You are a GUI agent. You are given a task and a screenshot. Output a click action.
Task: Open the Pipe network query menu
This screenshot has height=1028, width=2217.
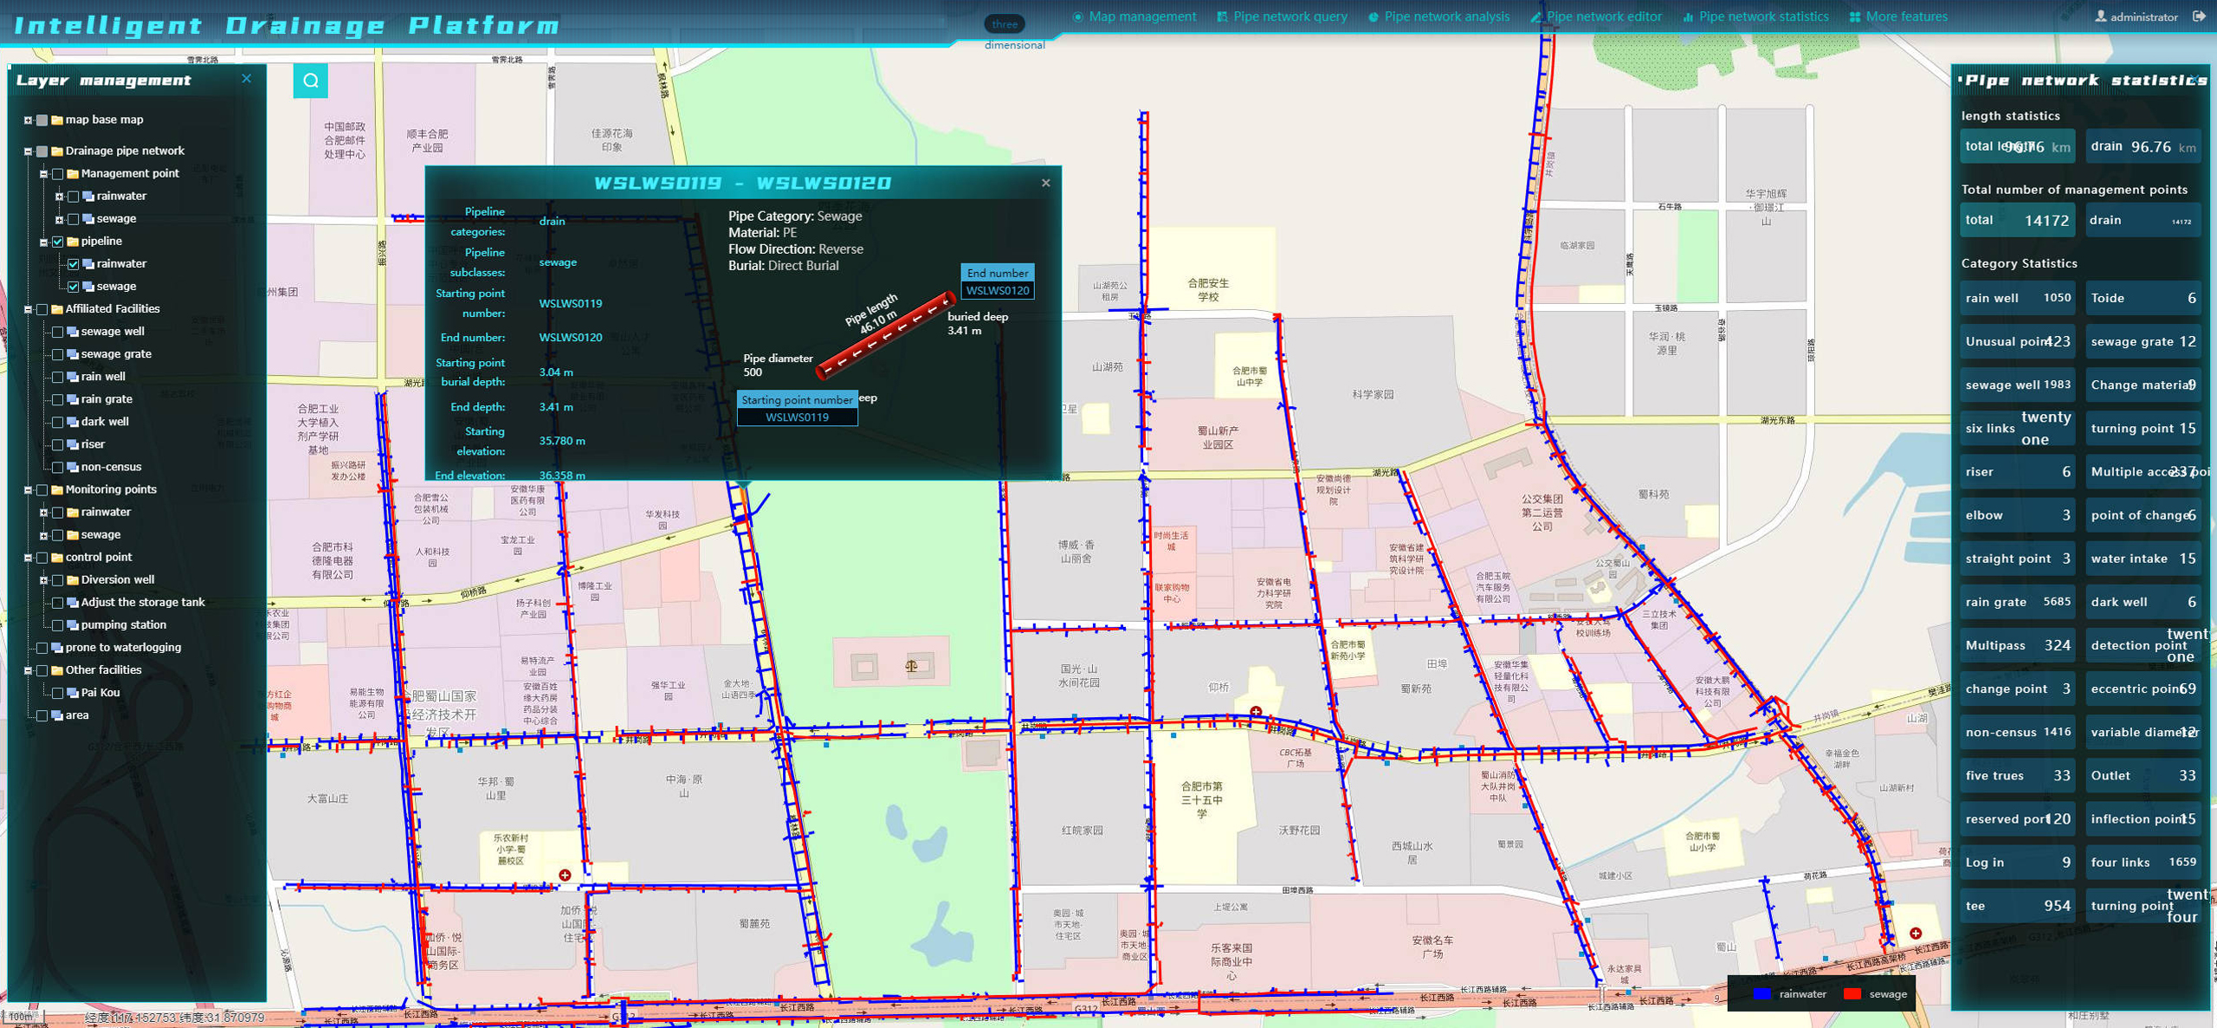[1282, 16]
